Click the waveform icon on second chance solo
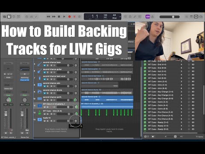Viewport: 205px width, 154px height. point(40,85)
